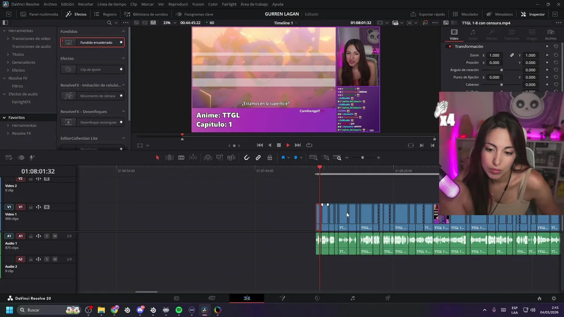Show the Metadatos panel
The height and width of the screenshot is (317, 564).
point(500,14)
